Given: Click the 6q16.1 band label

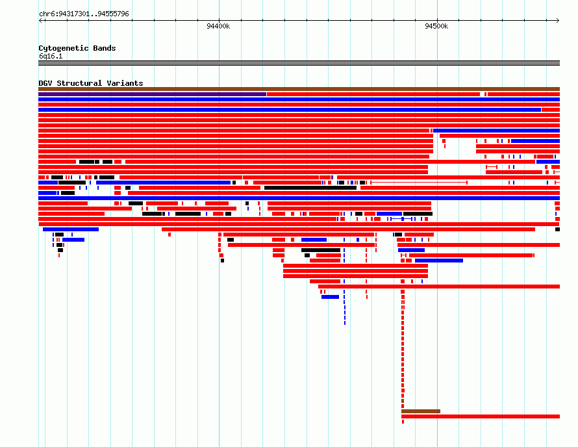Looking at the screenshot, I should pyautogui.click(x=51, y=56).
